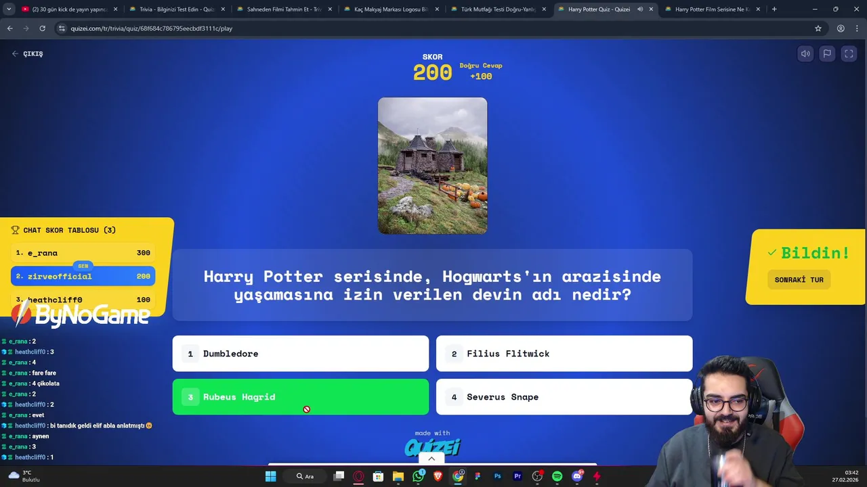Bookmark this page with the star icon
This screenshot has height=487, width=867.
coord(818,28)
